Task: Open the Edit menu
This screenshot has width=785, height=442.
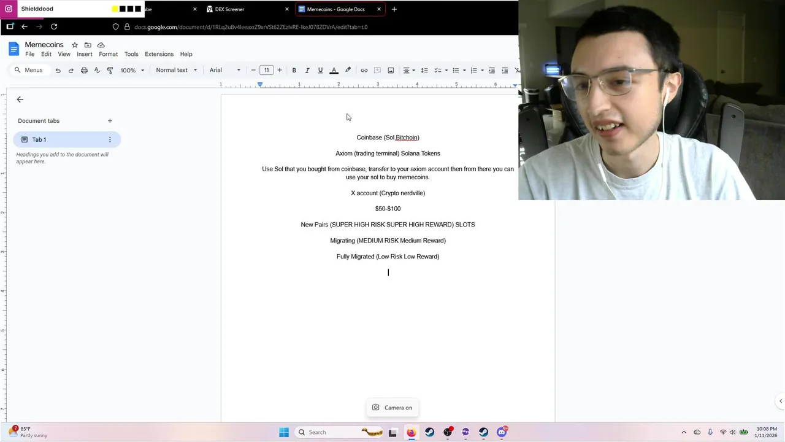Action: [46, 54]
